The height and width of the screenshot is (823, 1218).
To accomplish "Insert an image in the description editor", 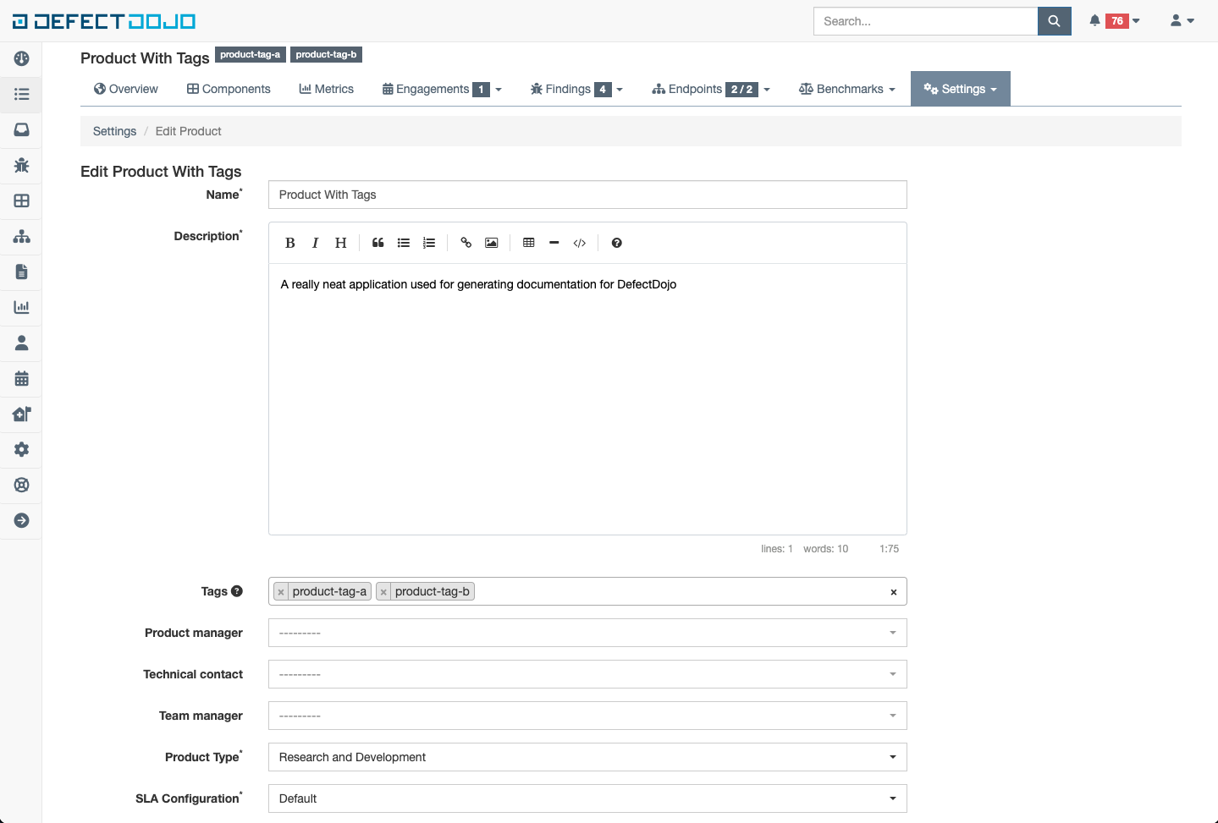I will click(x=491, y=243).
